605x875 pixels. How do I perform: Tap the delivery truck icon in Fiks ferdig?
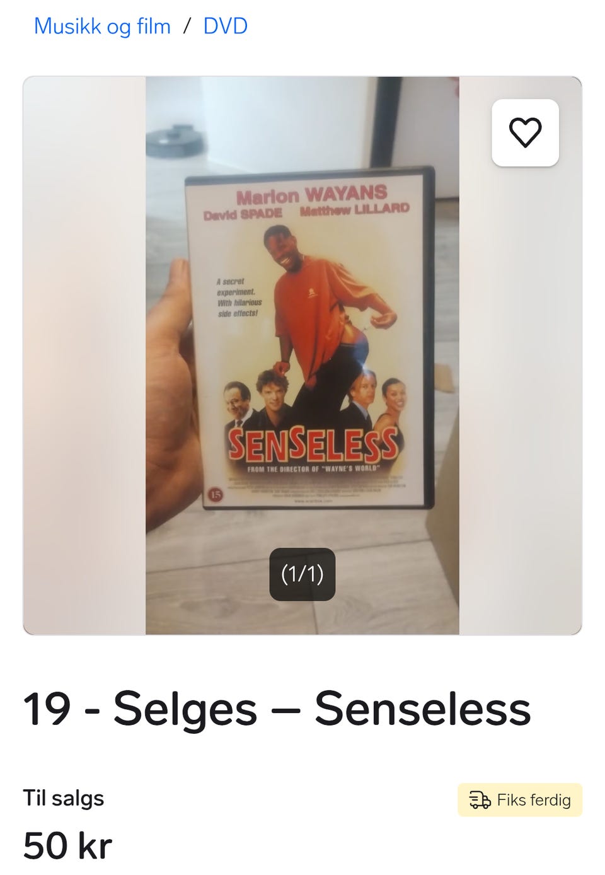point(480,800)
